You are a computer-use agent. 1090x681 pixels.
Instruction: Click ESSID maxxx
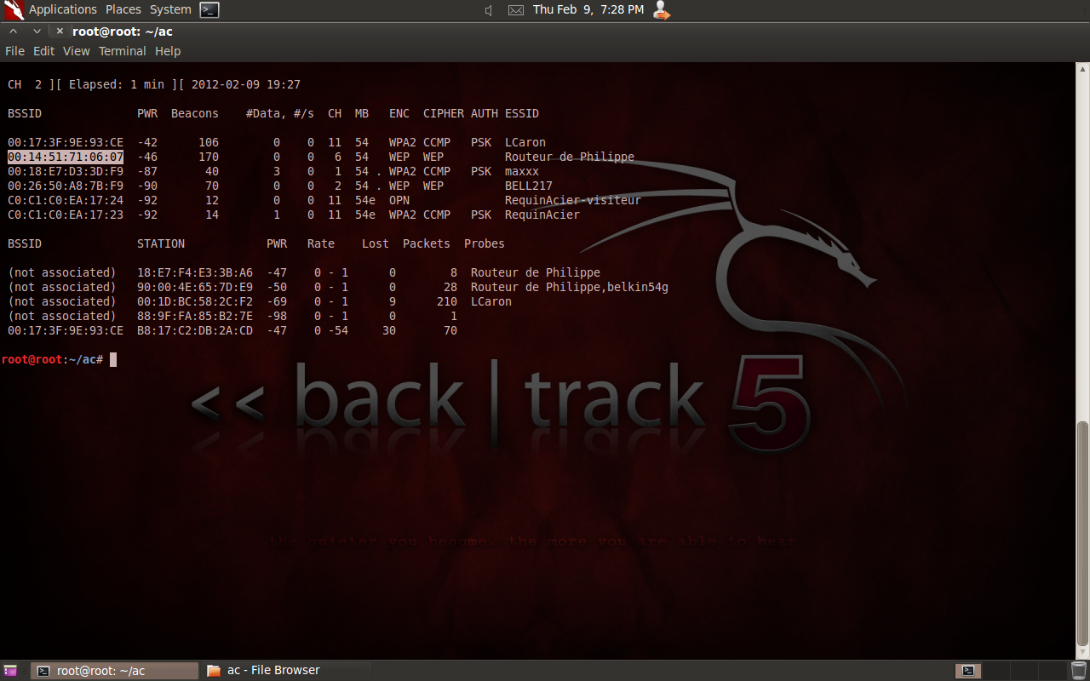pyautogui.click(x=522, y=171)
